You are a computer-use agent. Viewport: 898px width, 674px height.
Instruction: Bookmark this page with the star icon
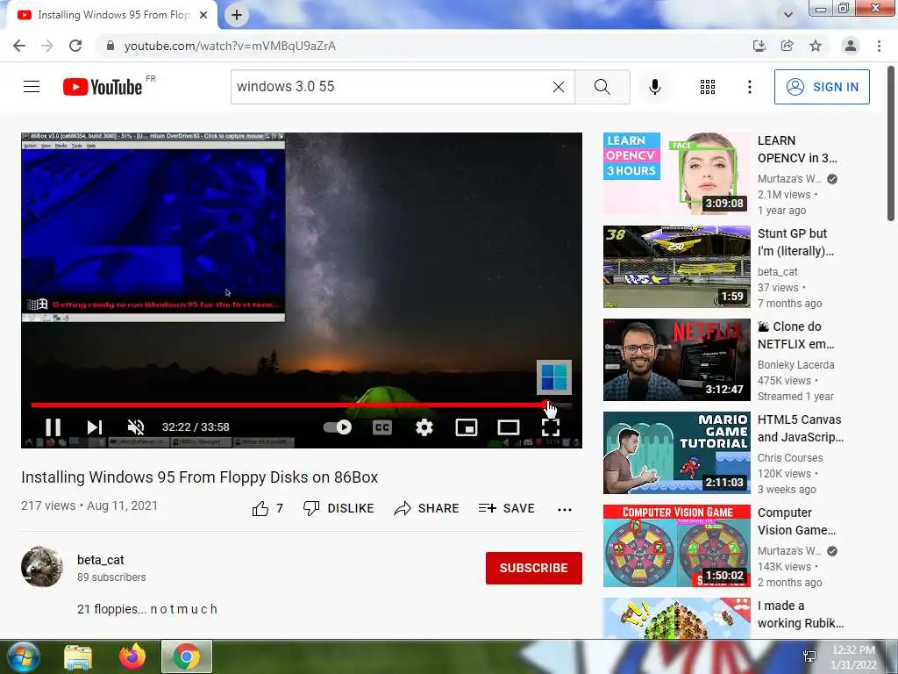point(816,46)
